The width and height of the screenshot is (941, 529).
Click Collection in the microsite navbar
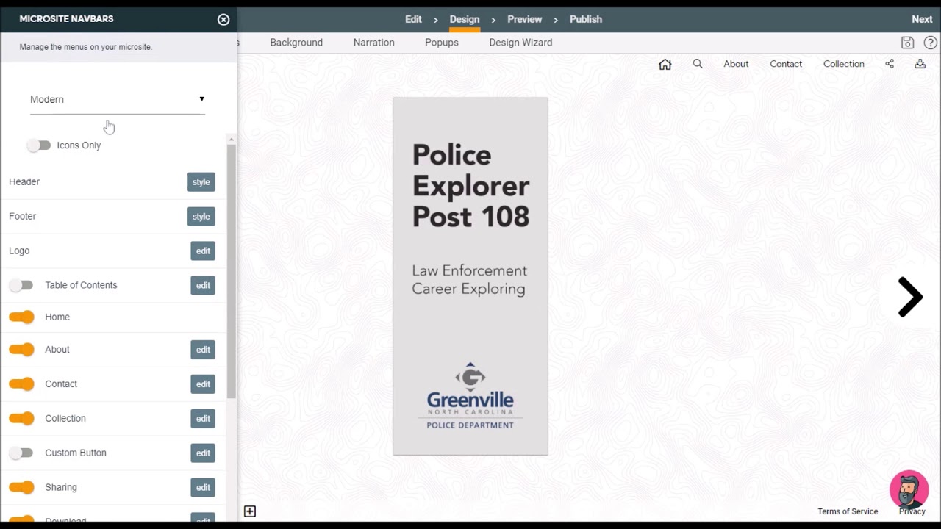(x=844, y=64)
